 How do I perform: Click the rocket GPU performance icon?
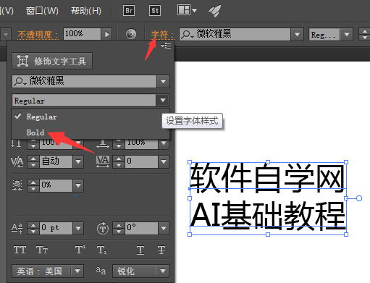pos(214,11)
